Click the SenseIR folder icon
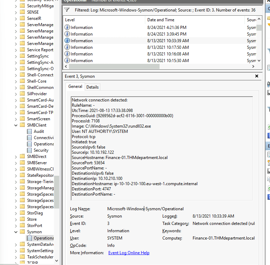Screen dimensions: 270x265 (x=22, y=18)
